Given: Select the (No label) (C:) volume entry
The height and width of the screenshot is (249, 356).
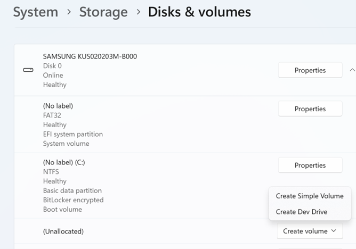Looking at the screenshot, I should [66, 162].
